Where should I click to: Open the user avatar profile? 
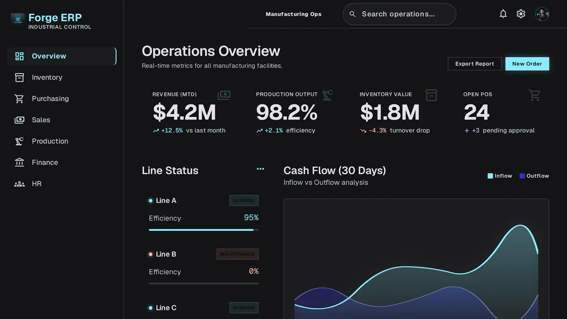click(542, 14)
